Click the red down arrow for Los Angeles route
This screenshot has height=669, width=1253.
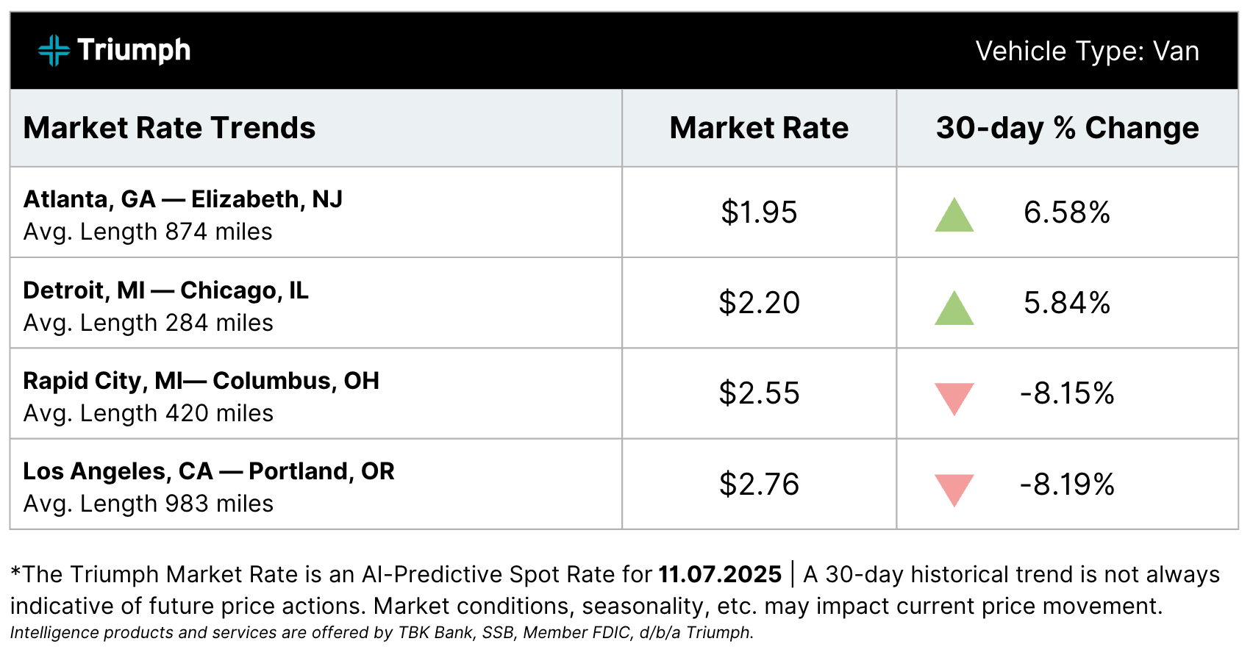954,489
